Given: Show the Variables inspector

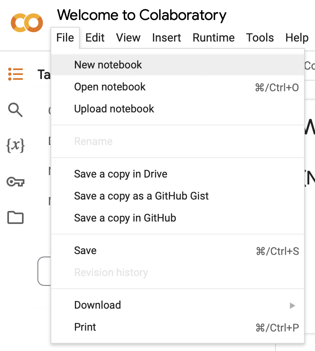Looking at the screenshot, I should pyautogui.click(x=15, y=146).
